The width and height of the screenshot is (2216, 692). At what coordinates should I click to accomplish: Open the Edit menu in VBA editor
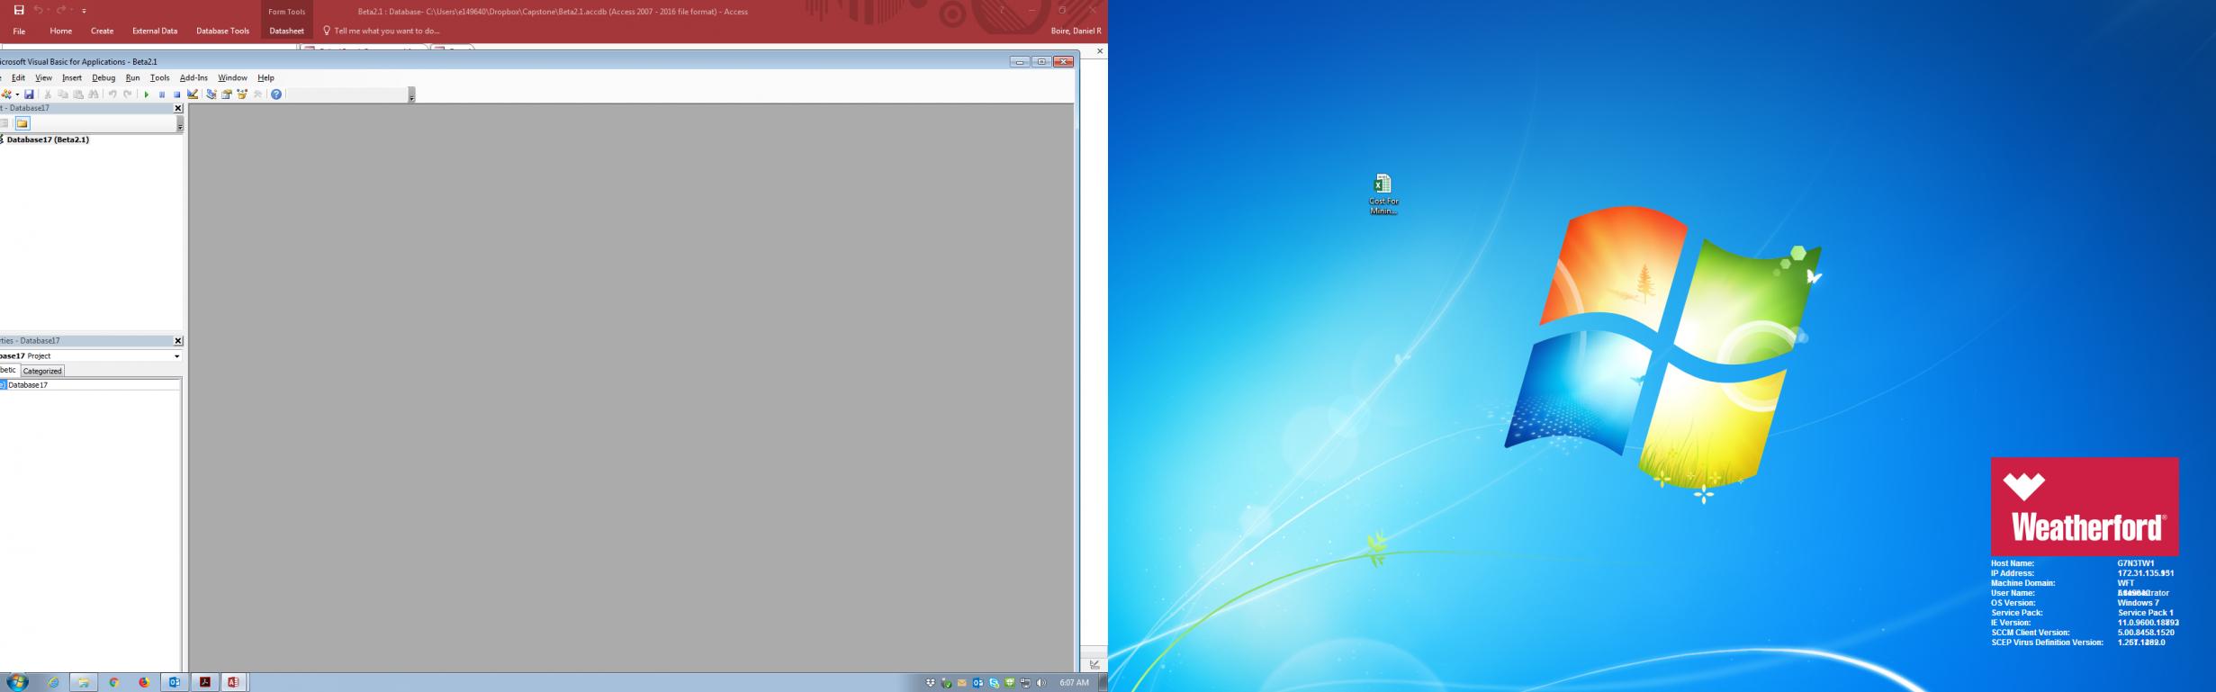coord(18,78)
